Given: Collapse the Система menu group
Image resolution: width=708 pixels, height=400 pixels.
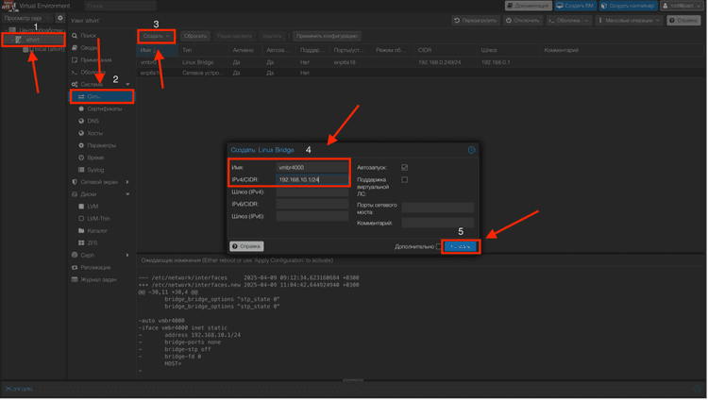Looking at the screenshot, I should pyautogui.click(x=127, y=84).
